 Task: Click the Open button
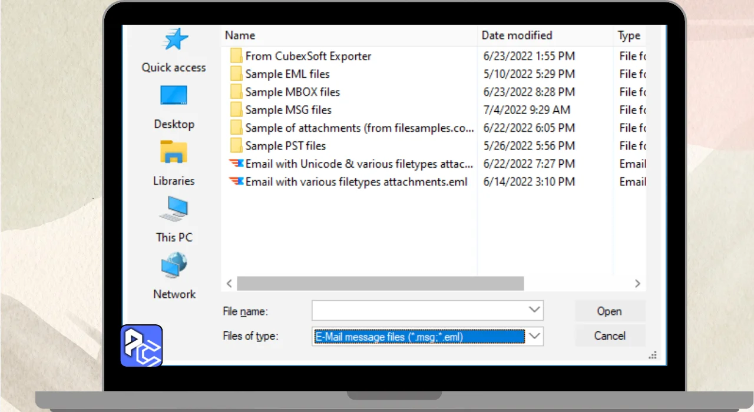609,311
